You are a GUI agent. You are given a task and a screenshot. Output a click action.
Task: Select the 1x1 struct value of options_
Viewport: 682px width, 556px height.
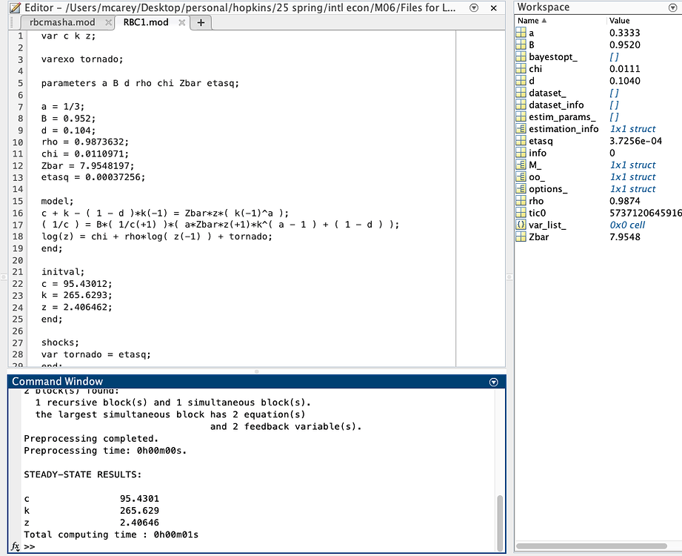point(632,189)
